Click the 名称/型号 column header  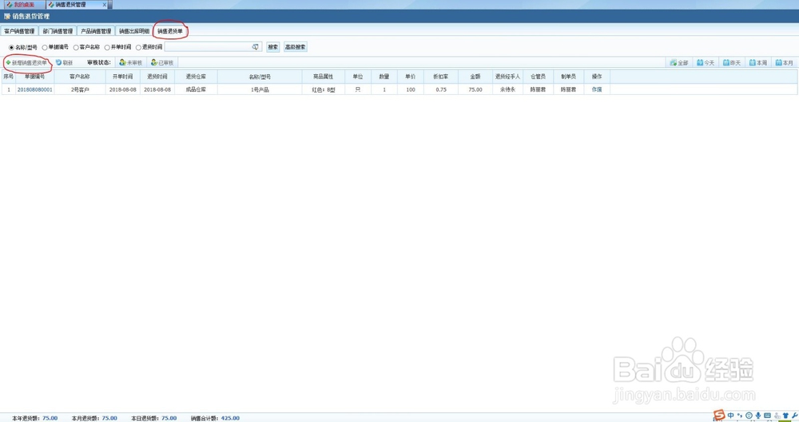(260, 77)
